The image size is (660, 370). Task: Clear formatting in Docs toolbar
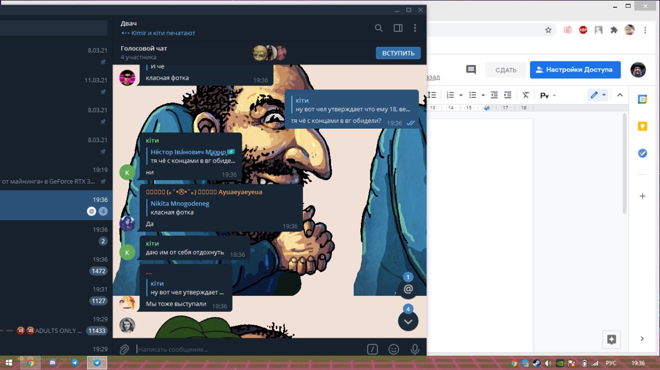pos(525,95)
